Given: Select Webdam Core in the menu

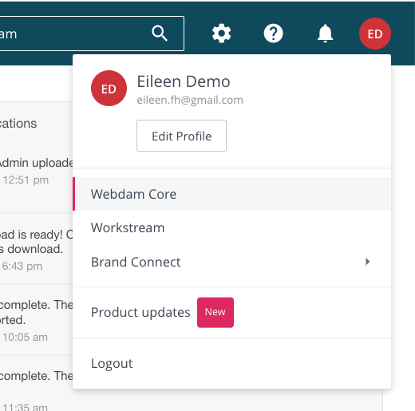Looking at the screenshot, I should (x=231, y=194).
